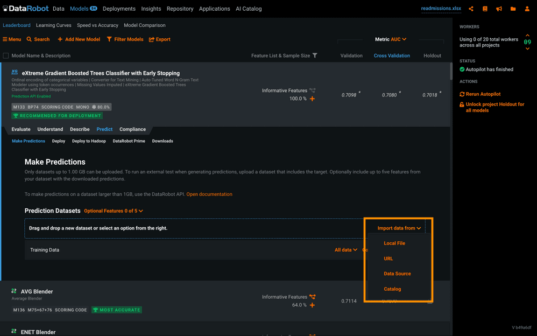Choose URL from the import menu
The height and width of the screenshot is (336, 537).
[x=388, y=258]
